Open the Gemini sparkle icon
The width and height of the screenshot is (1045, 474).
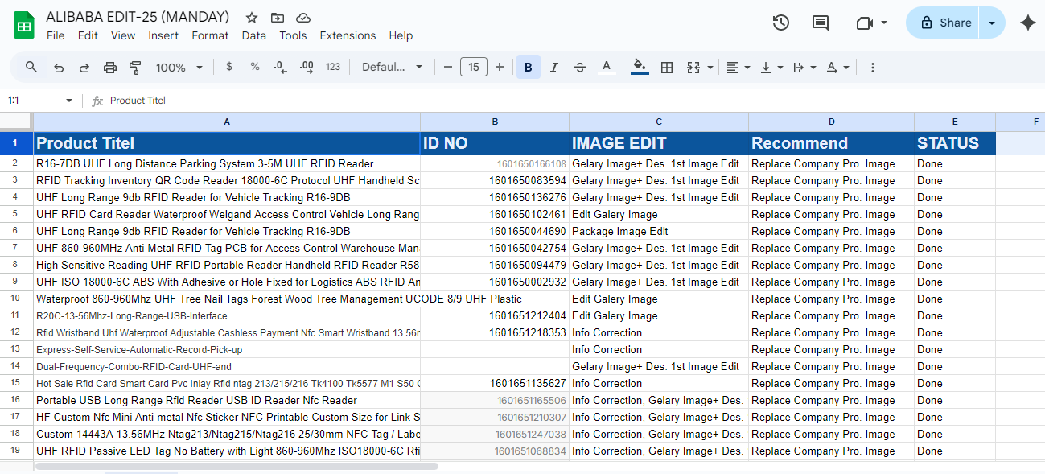point(1027,23)
